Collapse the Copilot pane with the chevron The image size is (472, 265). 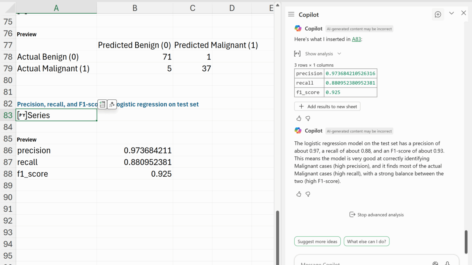click(451, 13)
